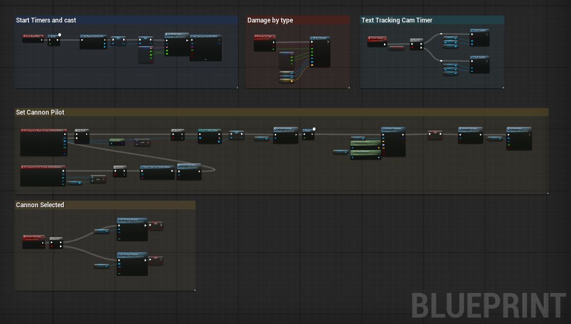Click the 'Cannon Selected' comment title
This screenshot has height=324, width=571.
click(40, 205)
